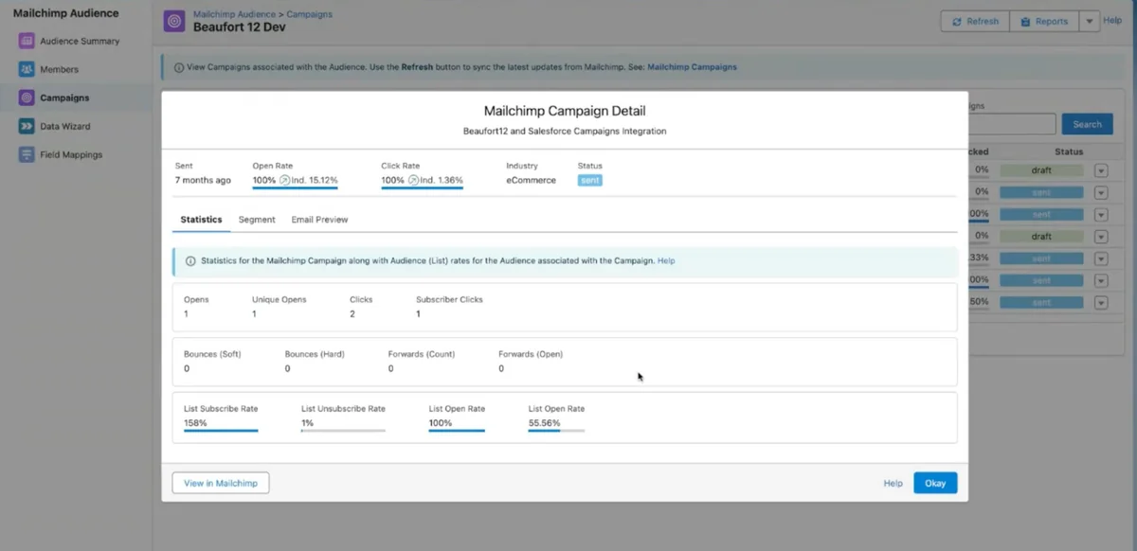
Task: Click the Unique Opens label
Action: [x=280, y=299]
